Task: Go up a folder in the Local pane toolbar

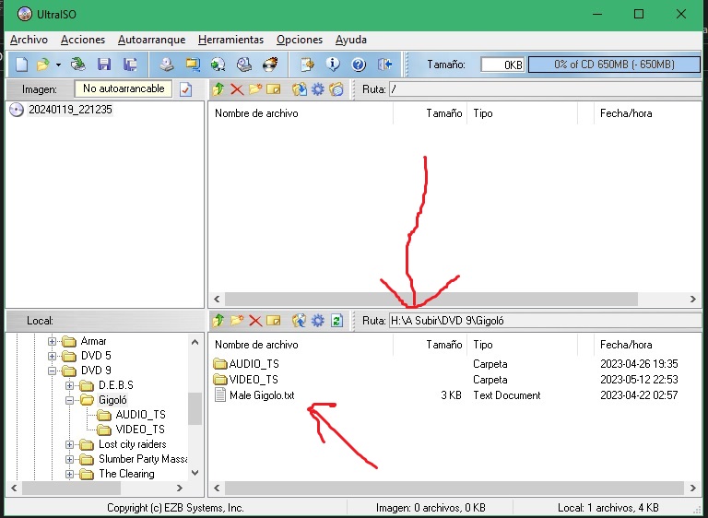Action: click(x=218, y=321)
